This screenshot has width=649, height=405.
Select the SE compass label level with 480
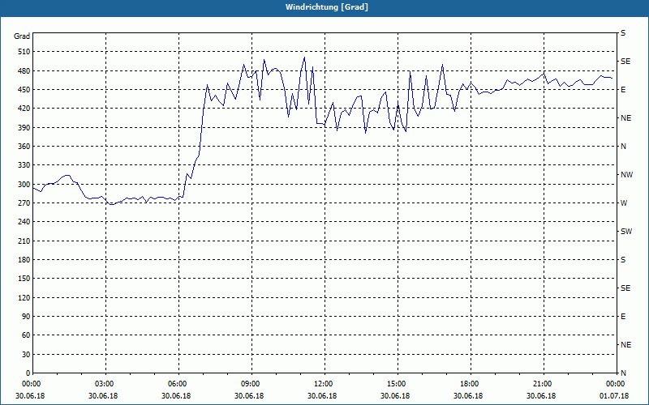[625, 62]
